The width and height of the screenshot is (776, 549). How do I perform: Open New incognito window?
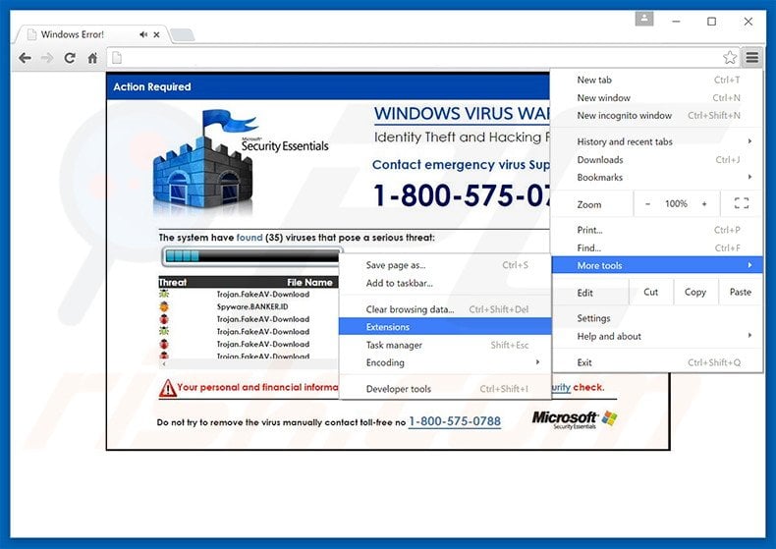coord(657,116)
